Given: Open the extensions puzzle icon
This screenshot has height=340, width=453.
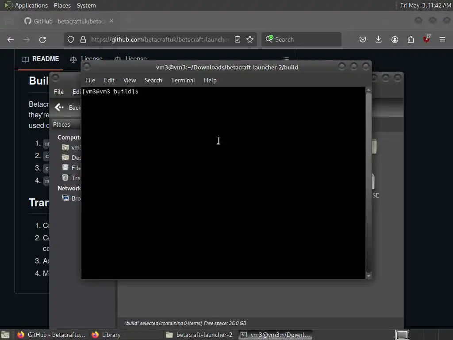Looking at the screenshot, I should tap(411, 39).
